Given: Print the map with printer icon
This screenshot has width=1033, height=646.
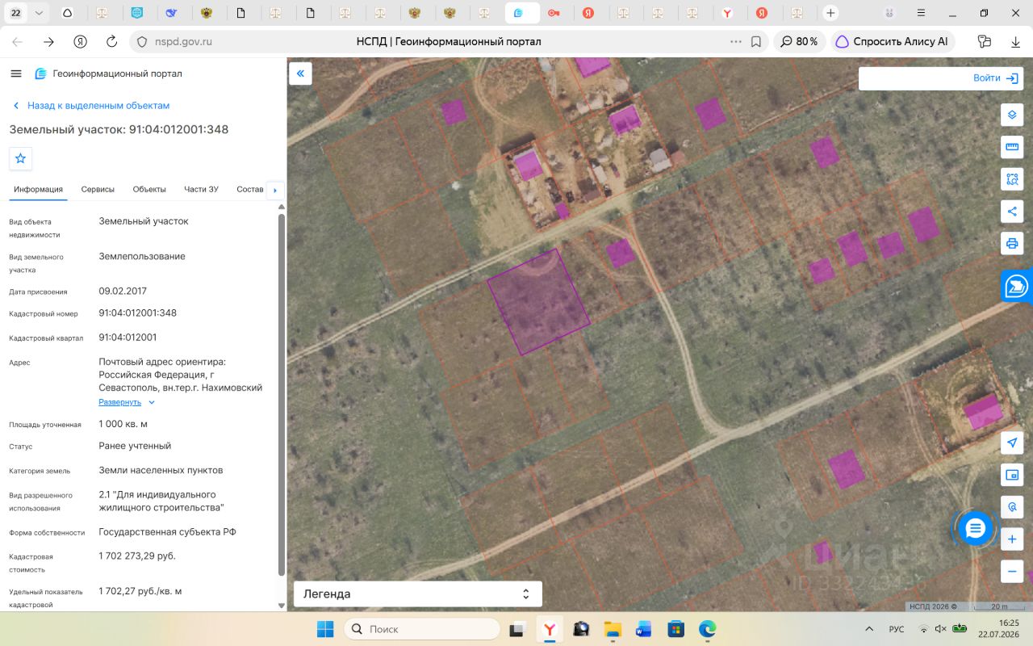Looking at the screenshot, I should [x=1012, y=243].
